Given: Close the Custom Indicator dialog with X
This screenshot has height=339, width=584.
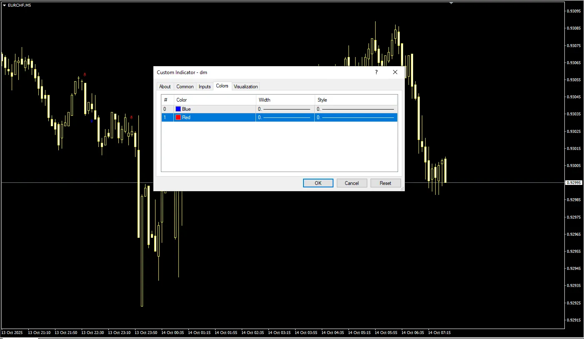Looking at the screenshot, I should (395, 72).
